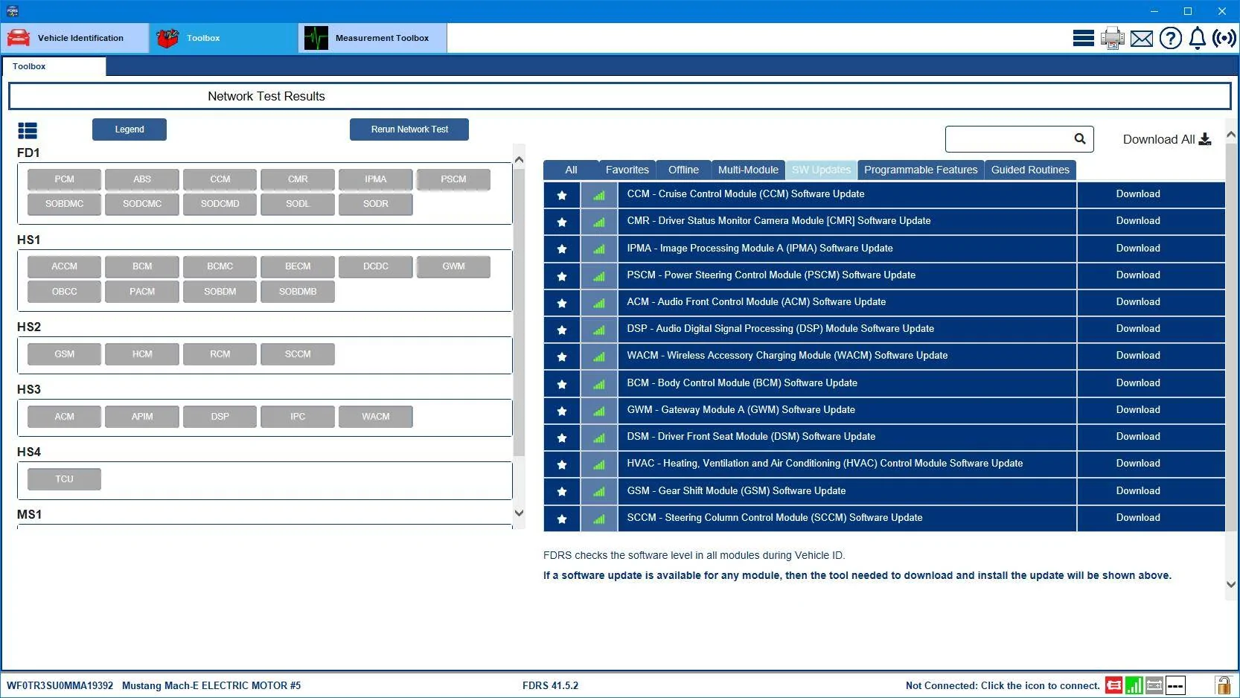Select the ABS module button
The image size is (1240, 698).
click(x=142, y=179)
